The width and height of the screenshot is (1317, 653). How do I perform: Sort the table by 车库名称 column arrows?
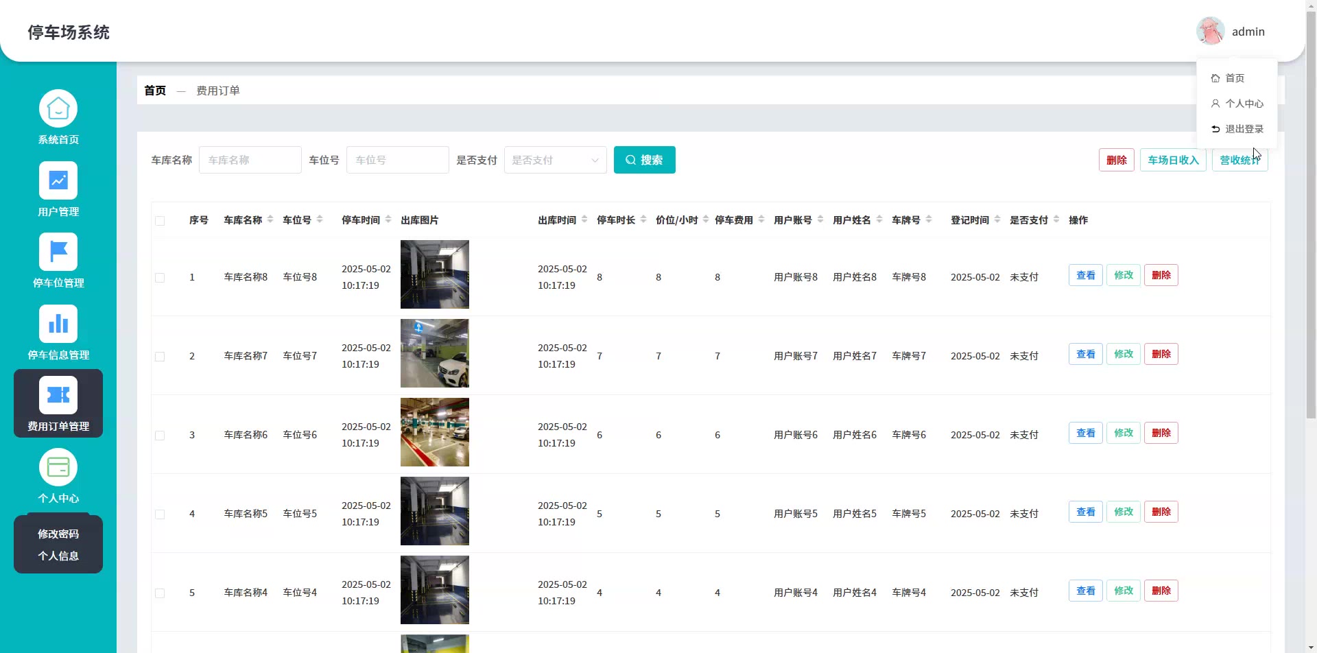click(270, 219)
